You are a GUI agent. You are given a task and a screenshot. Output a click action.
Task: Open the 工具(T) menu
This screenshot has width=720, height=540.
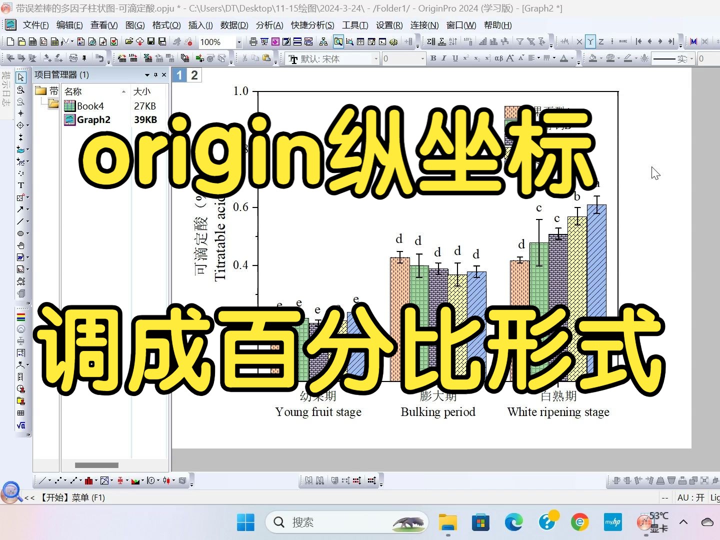pos(355,25)
